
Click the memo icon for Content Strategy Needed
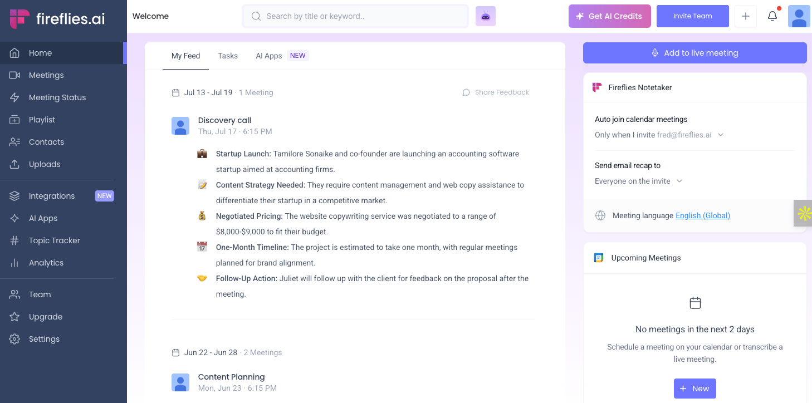coord(202,185)
